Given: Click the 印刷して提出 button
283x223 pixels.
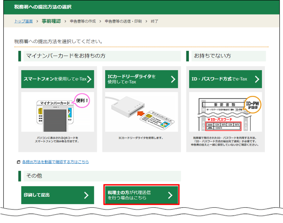Looking at the screenshot, I should [x=57, y=195].
